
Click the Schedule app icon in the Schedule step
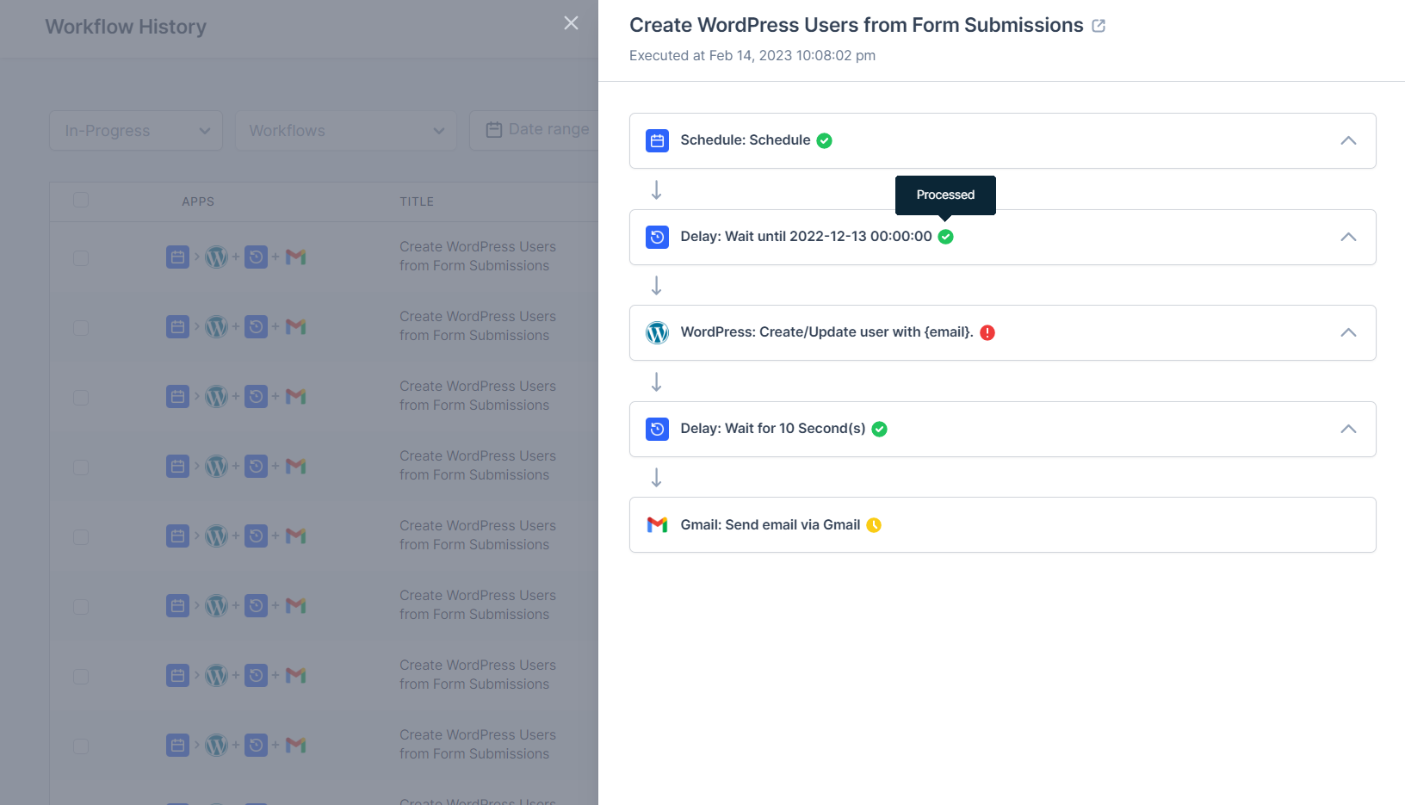(657, 140)
